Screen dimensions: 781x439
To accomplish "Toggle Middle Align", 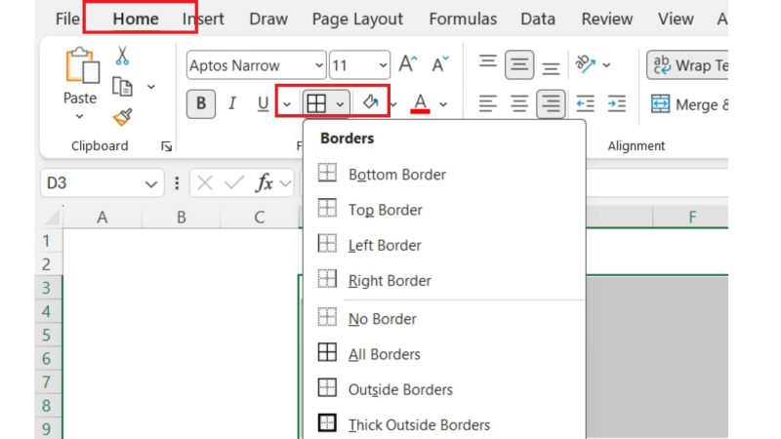I will pos(519,64).
